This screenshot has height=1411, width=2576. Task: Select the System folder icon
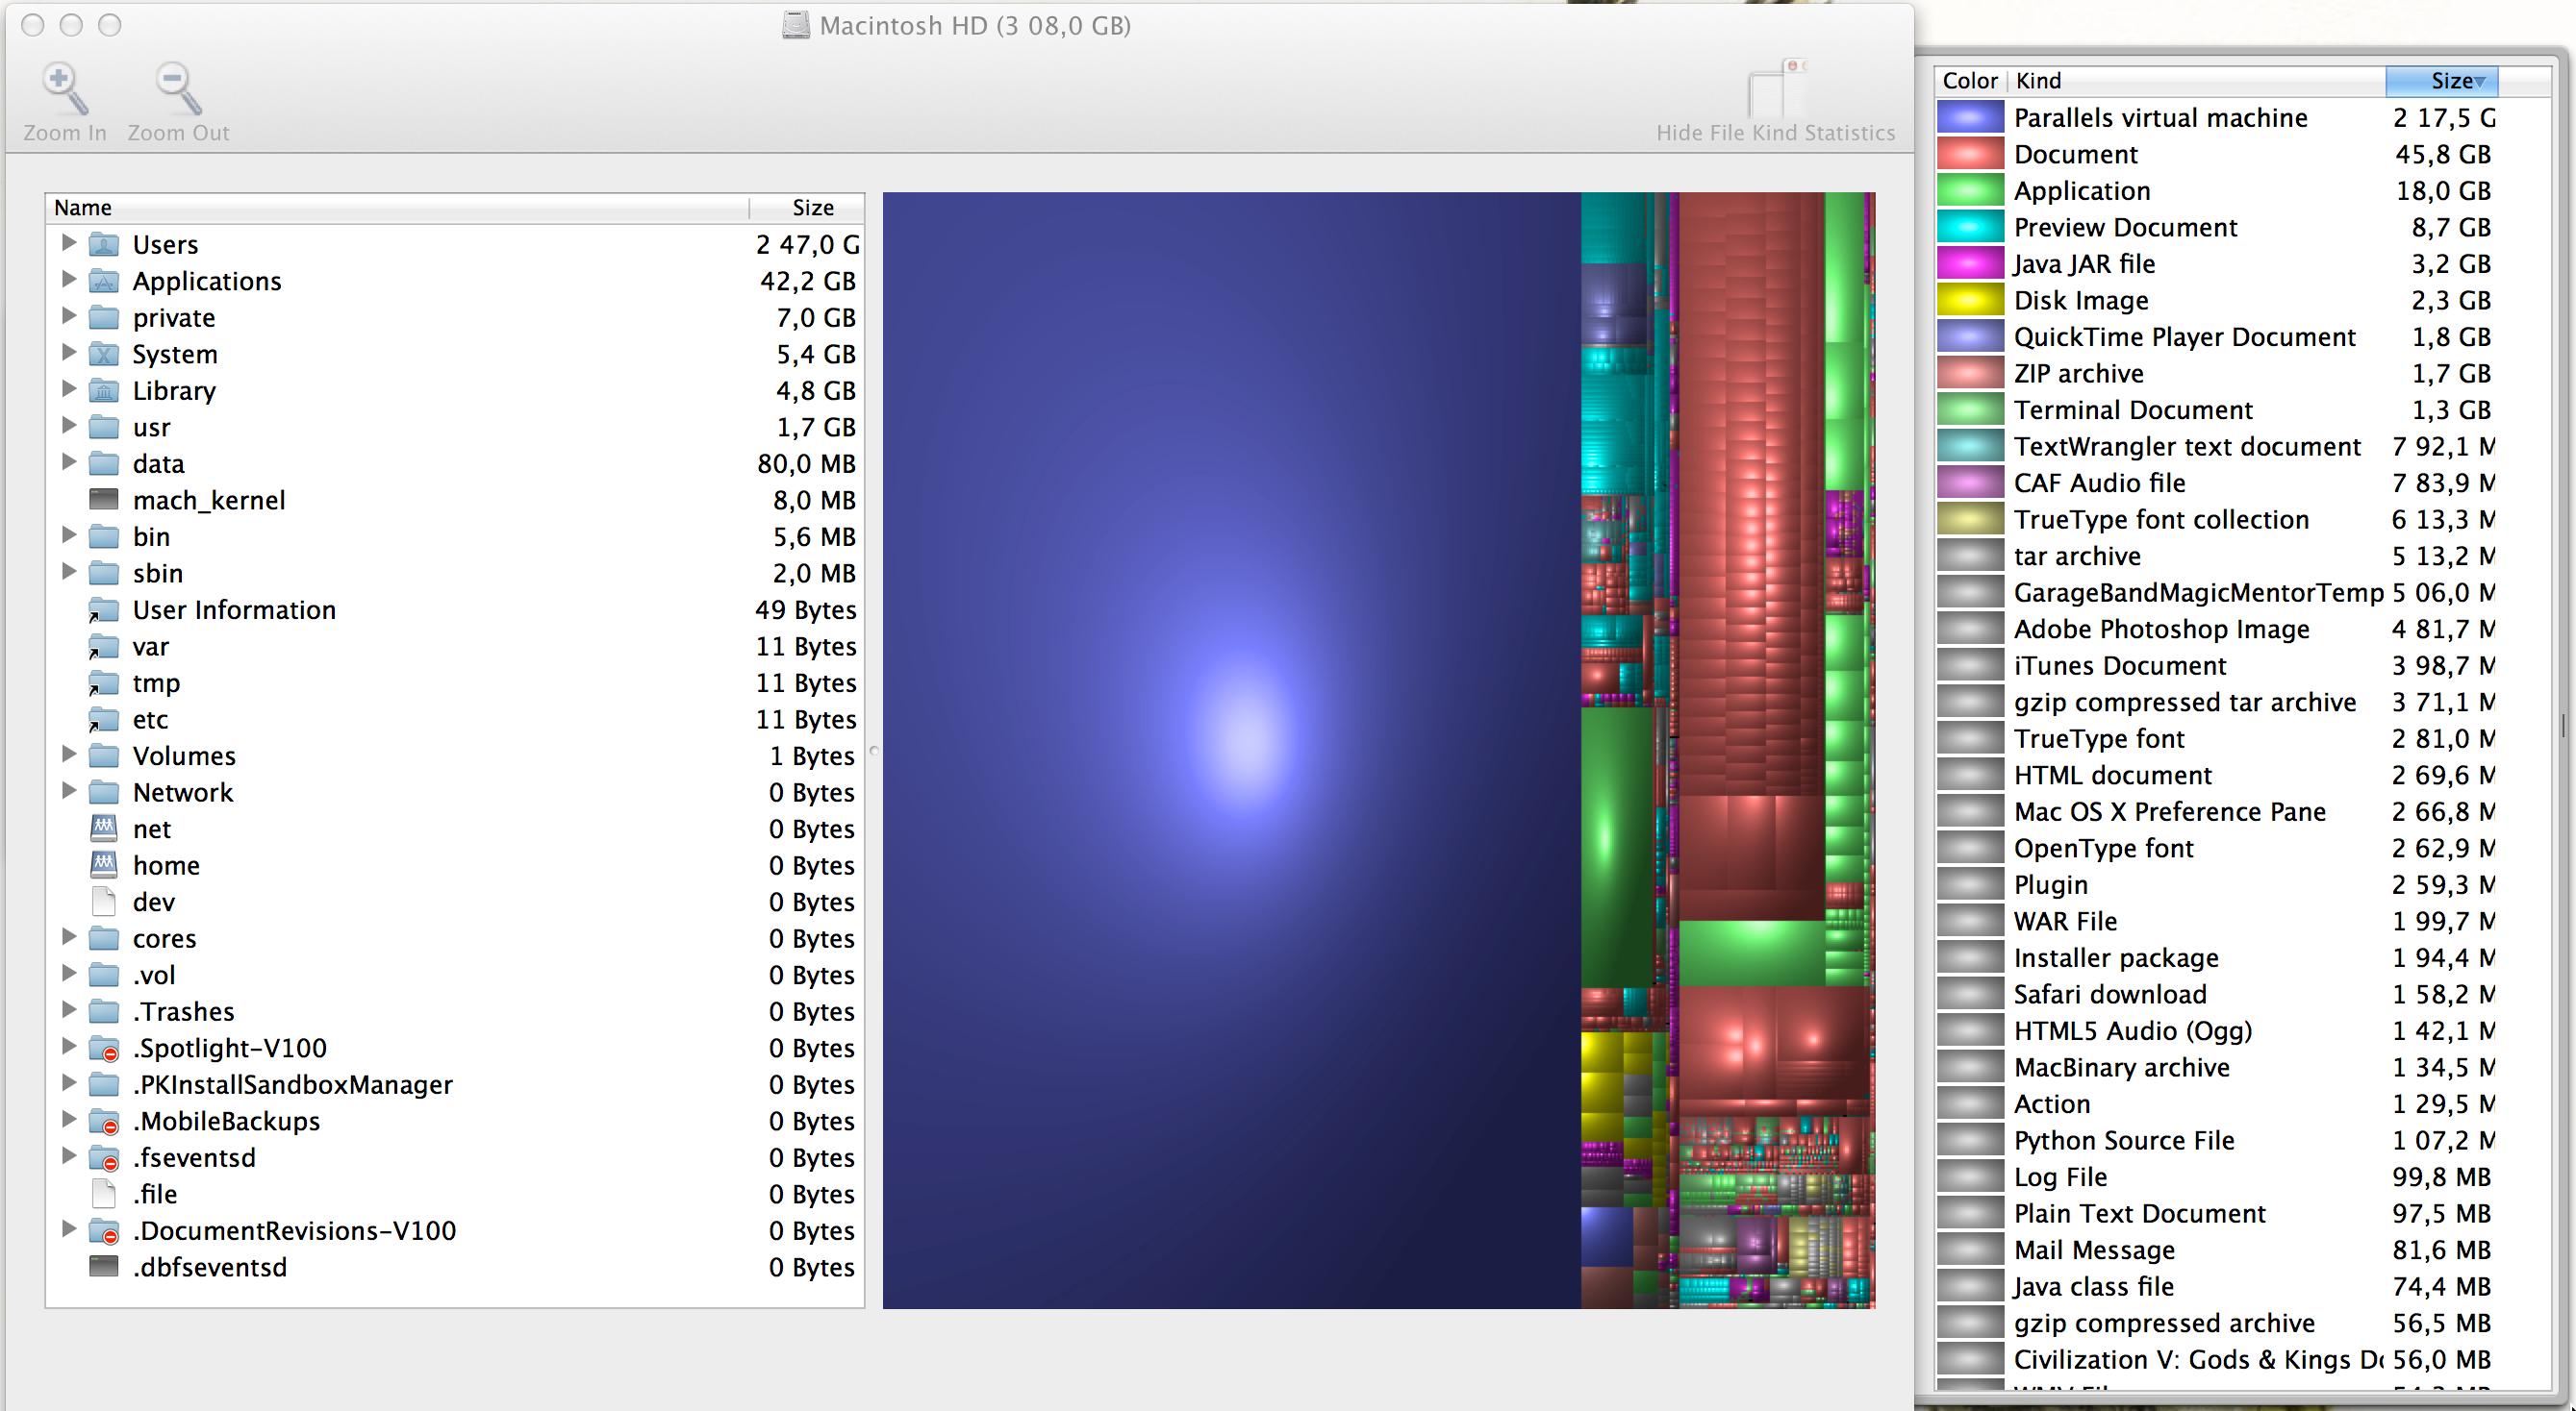pyautogui.click(x=104, y=354)
